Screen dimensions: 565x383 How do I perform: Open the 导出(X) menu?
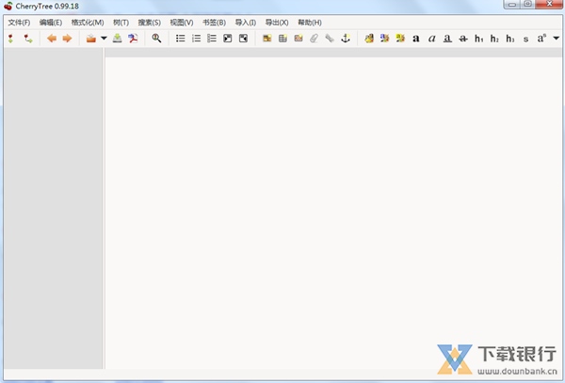tap(276, 22)
